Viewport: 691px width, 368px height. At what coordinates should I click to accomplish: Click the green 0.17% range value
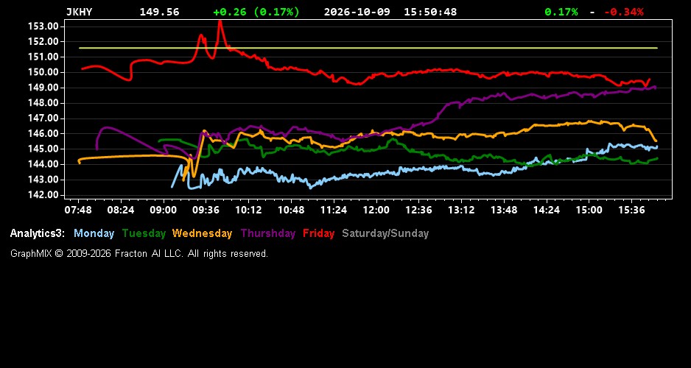561,12
